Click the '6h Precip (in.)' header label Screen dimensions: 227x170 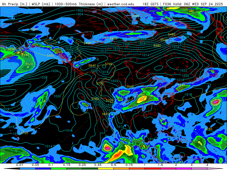15,4
